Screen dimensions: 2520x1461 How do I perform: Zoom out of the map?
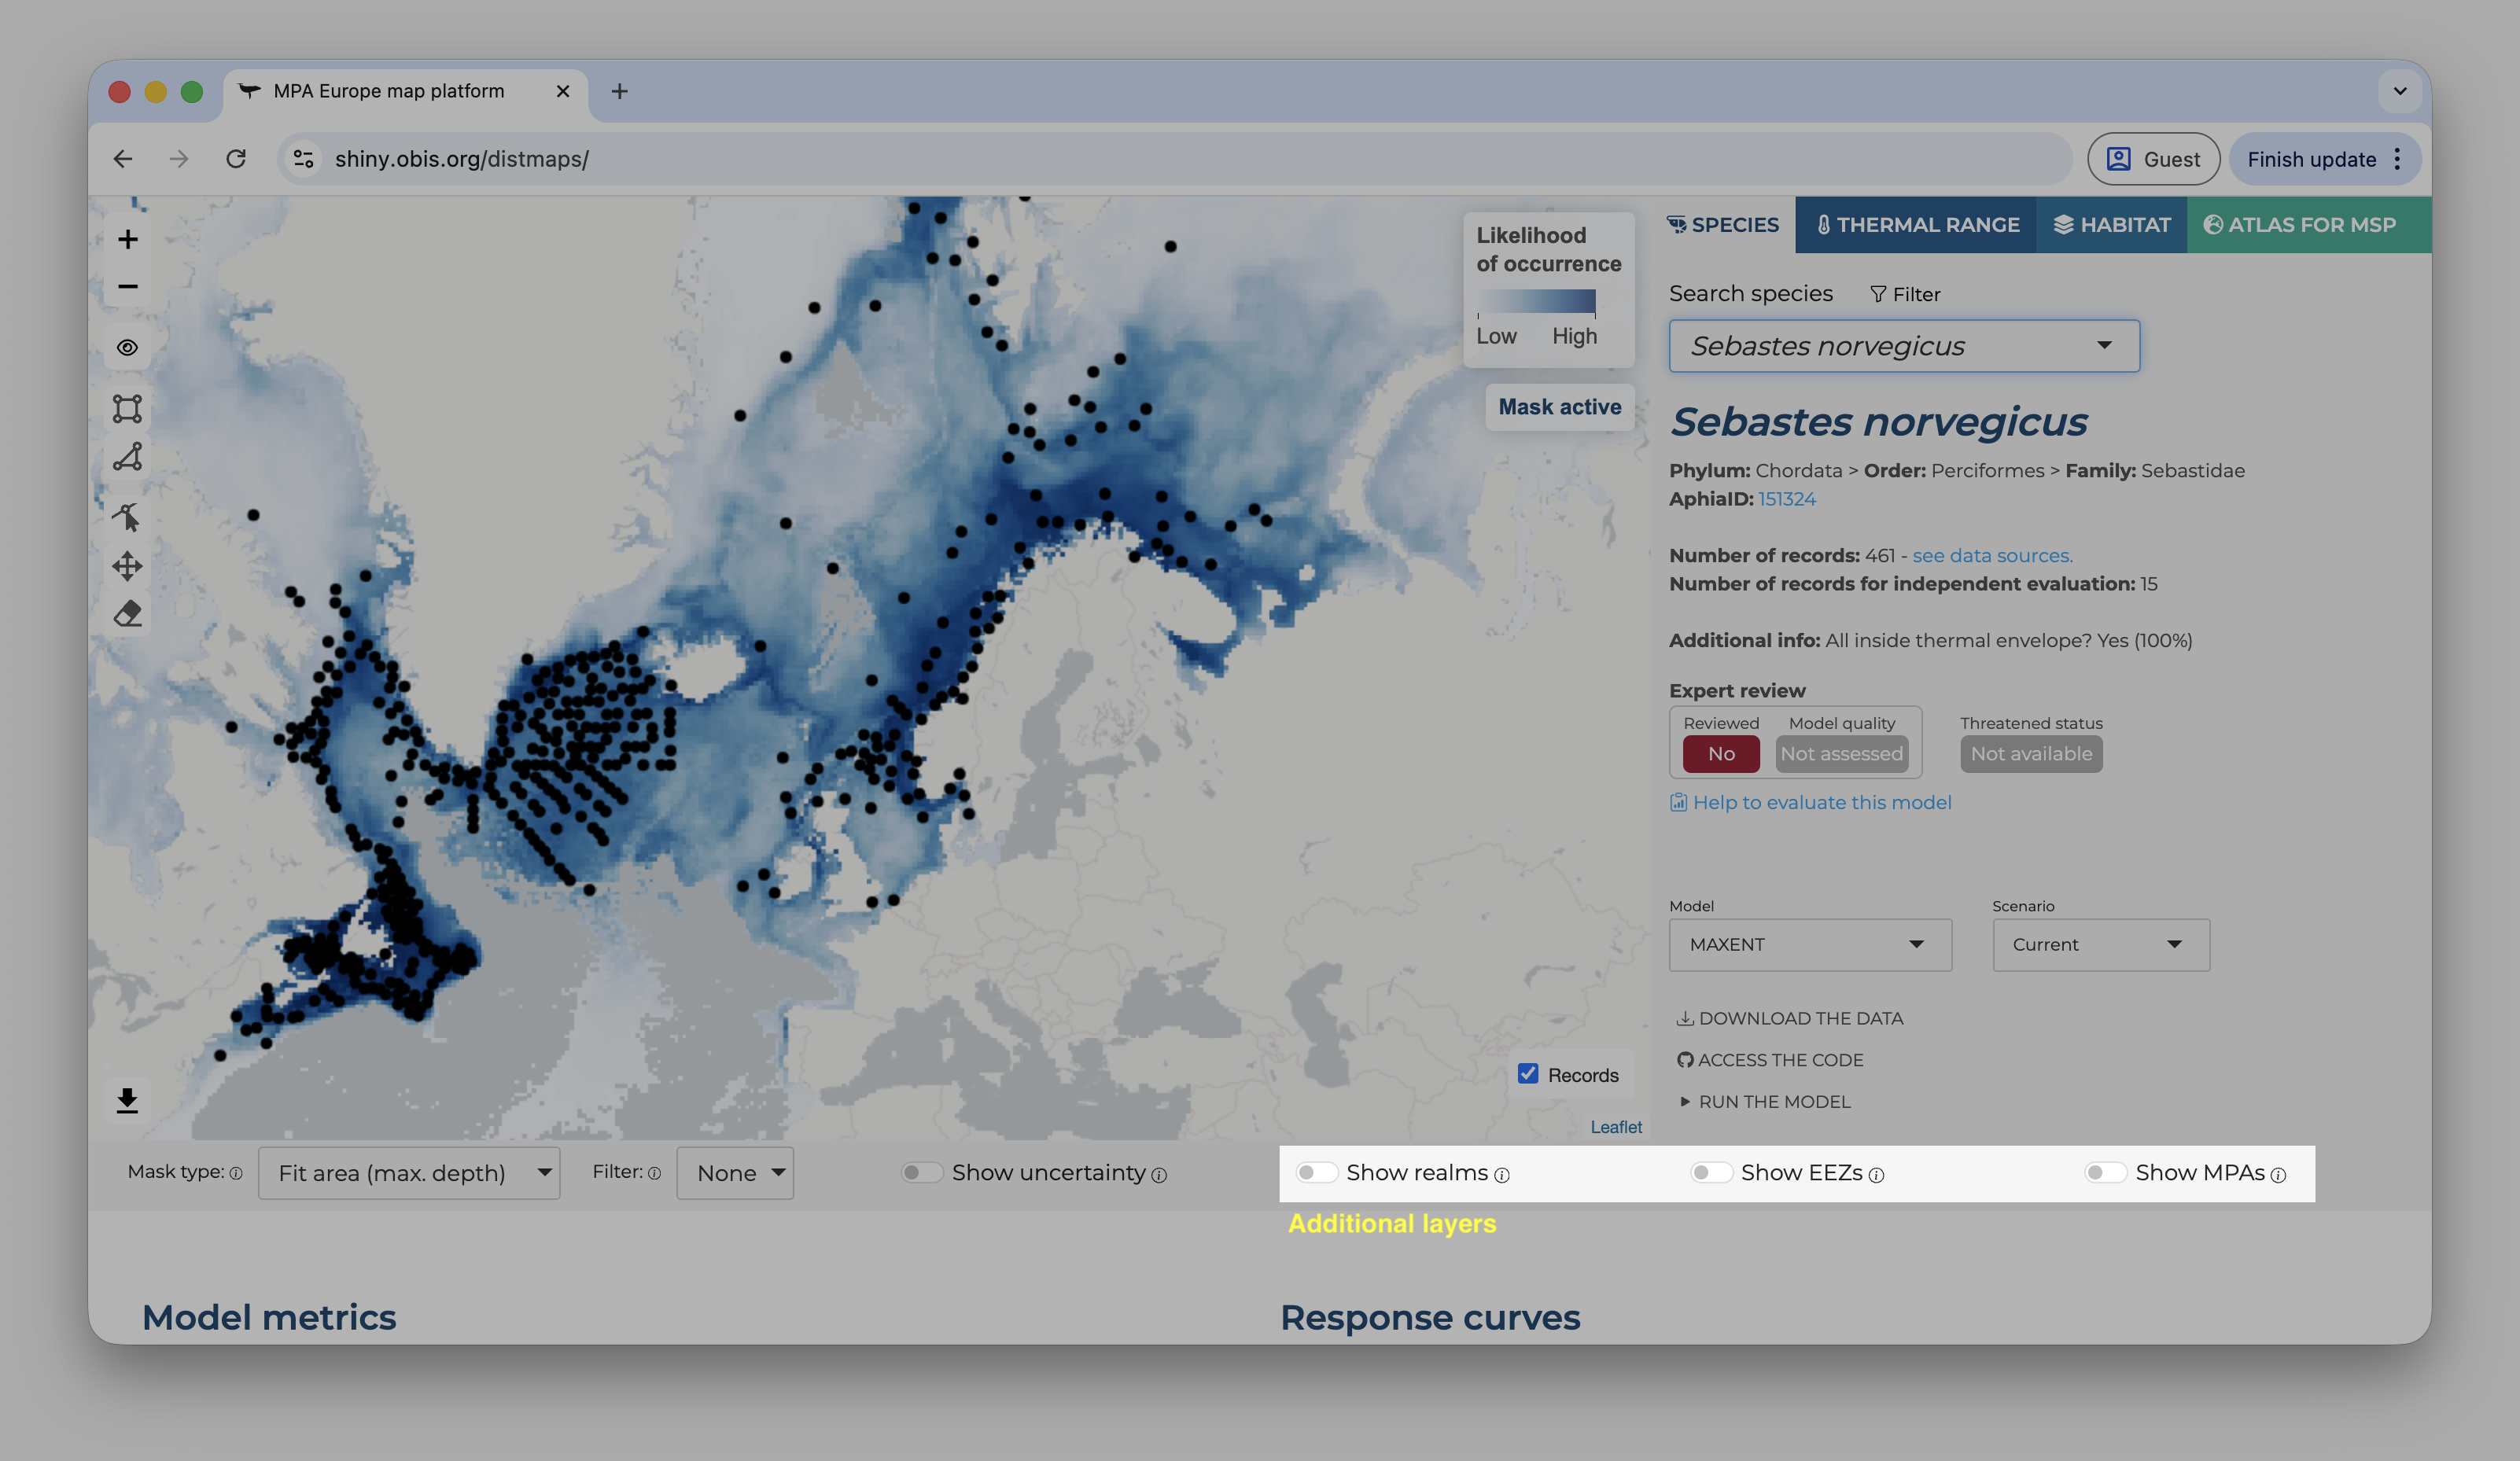click(x=127, y=286)
